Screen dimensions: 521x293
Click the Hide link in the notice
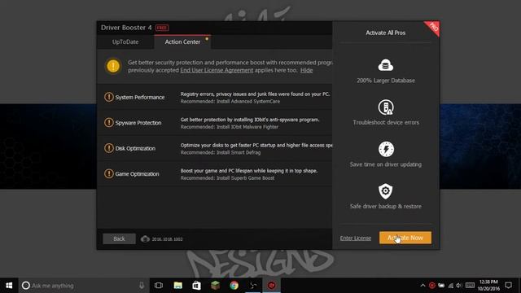306,71
